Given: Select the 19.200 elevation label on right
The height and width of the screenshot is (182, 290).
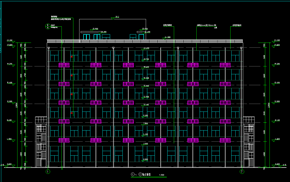Looking at the screenshot, I should click(x=277, y=64).
